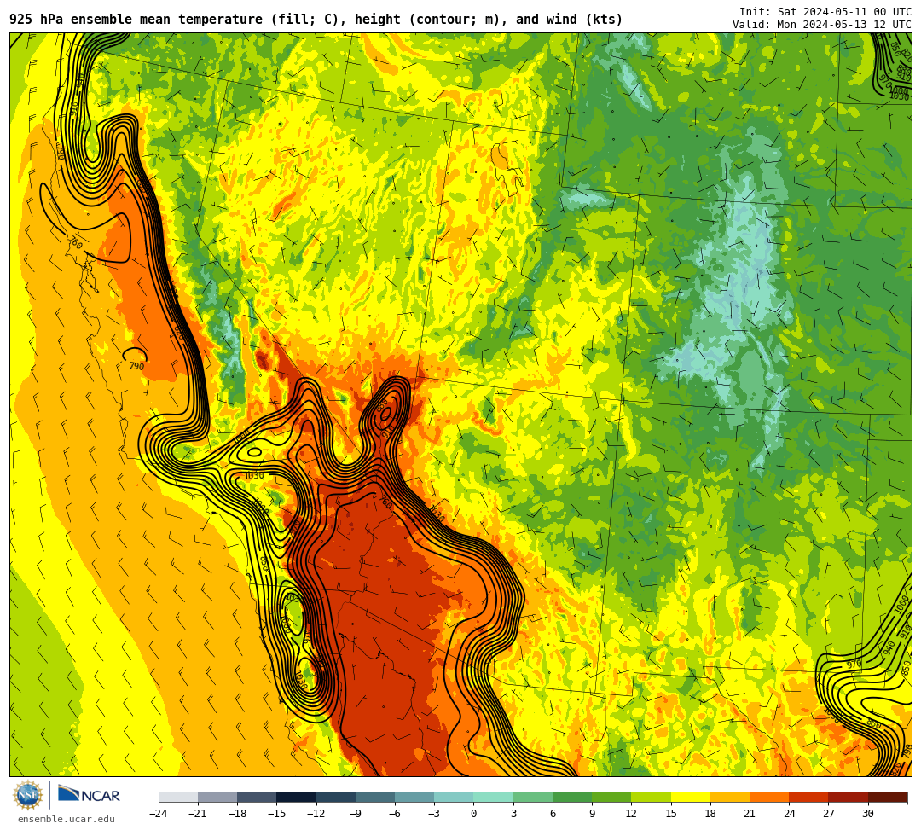
Task: Pick the darkest brown swatch beyond 30
Action: tap(888, 797)
